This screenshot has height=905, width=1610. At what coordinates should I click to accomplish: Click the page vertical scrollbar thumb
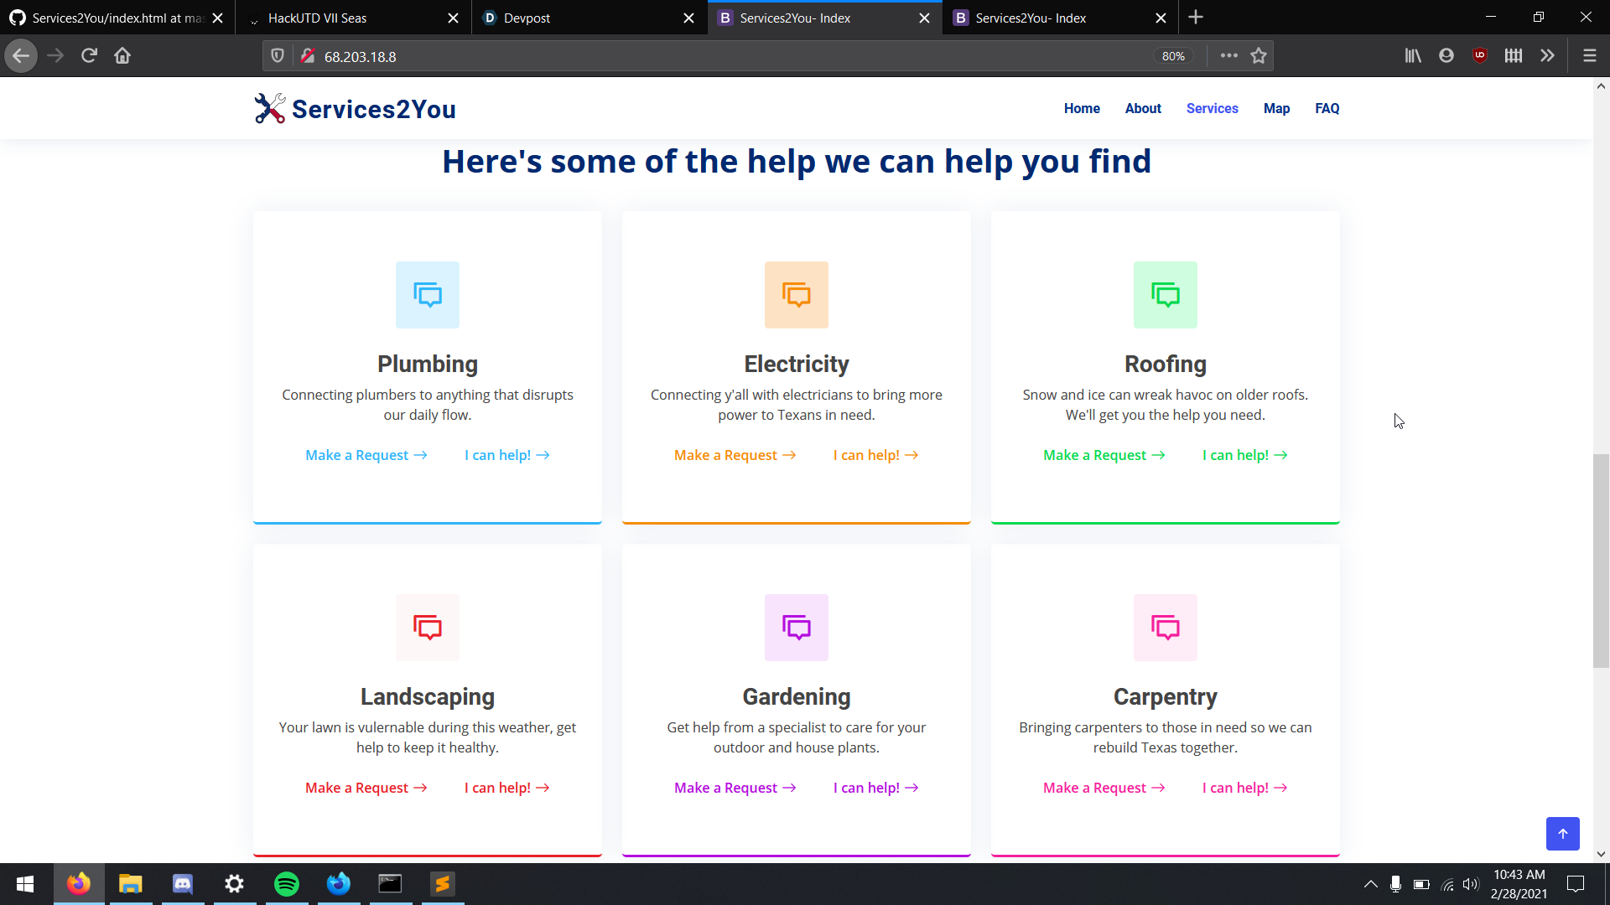pos(1601,560)
